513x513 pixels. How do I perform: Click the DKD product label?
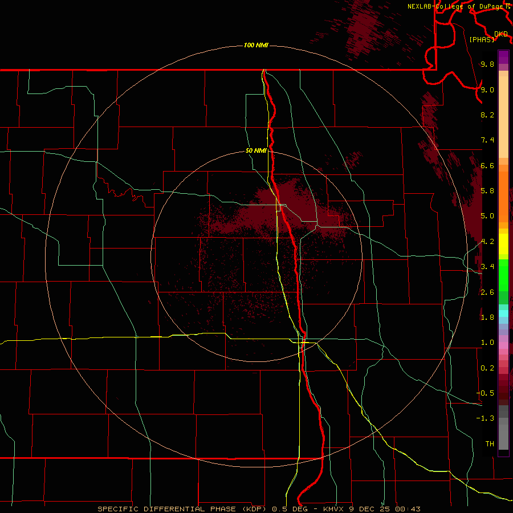501,34
